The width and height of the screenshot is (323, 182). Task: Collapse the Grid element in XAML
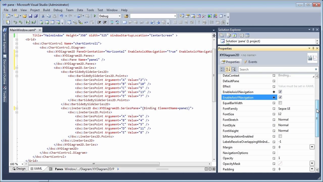click(17, 39)
